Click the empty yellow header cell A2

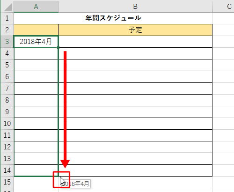pyautogui.click(x=36, y=30)
